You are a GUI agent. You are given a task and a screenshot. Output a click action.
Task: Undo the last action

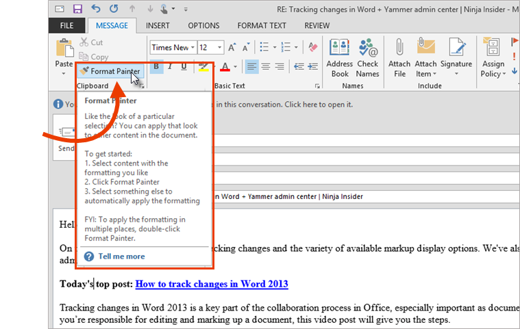tap(95, 9)
